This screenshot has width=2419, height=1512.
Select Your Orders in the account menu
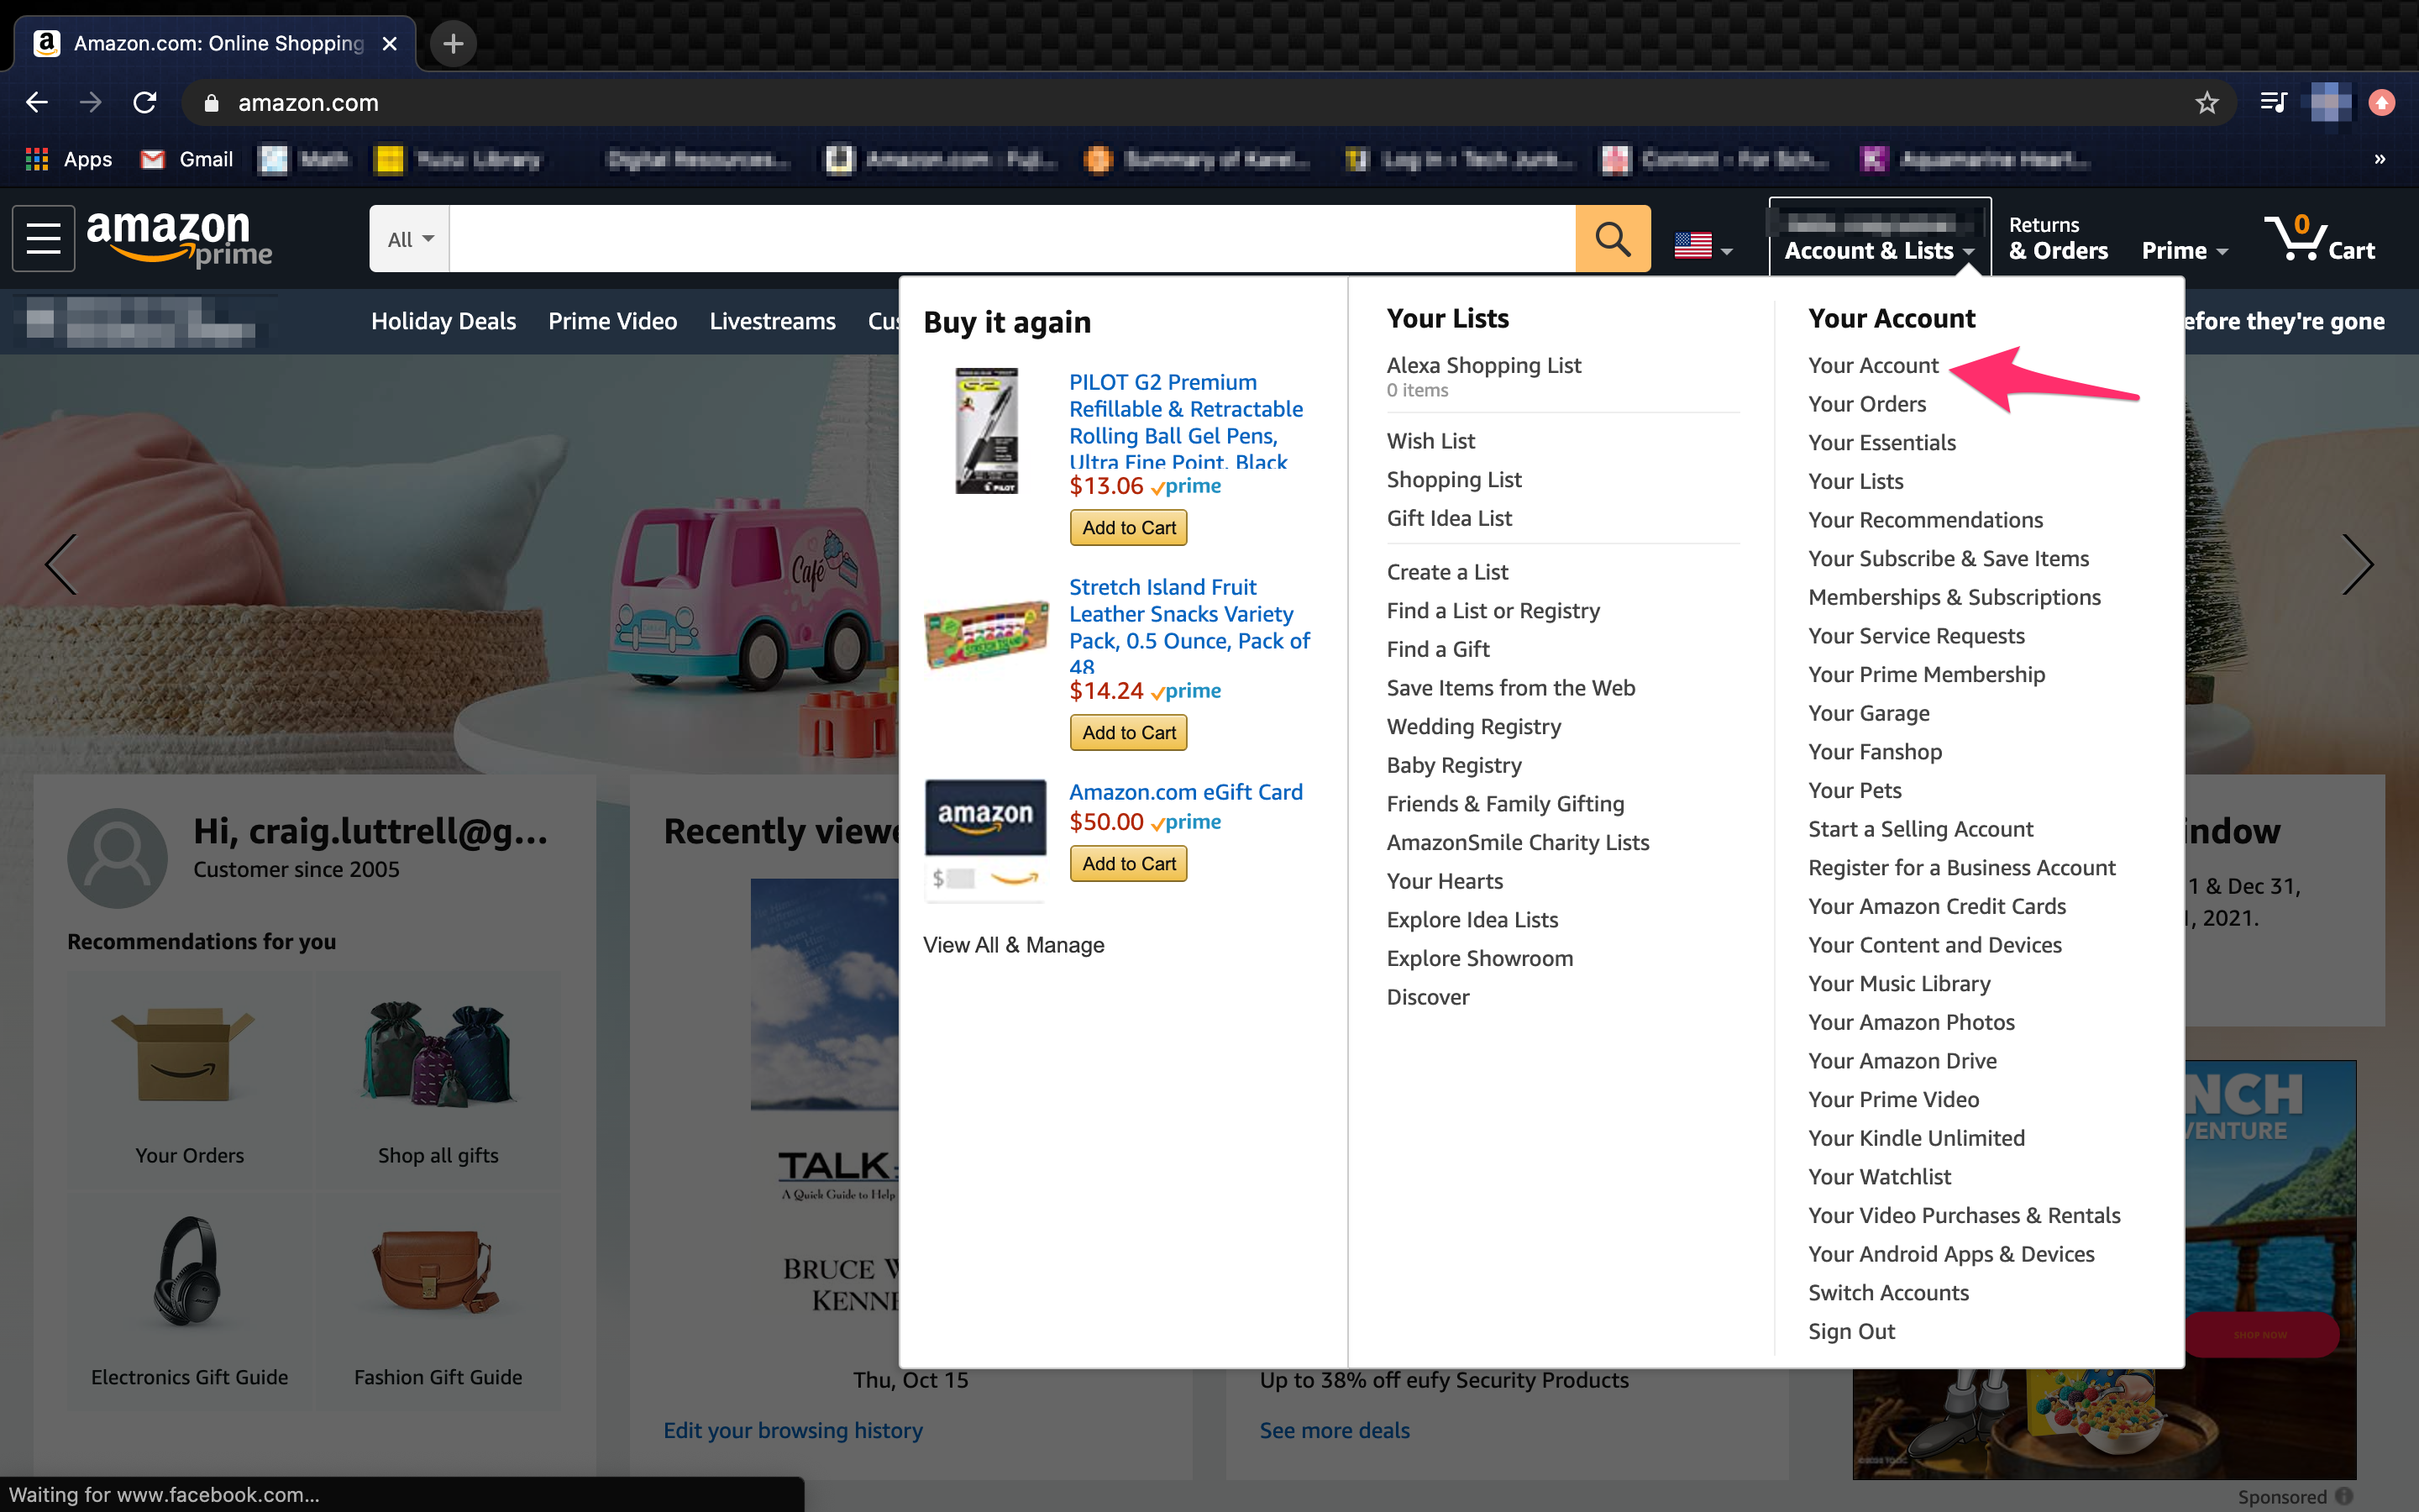pyautogui.click(x=1866, y=403)
